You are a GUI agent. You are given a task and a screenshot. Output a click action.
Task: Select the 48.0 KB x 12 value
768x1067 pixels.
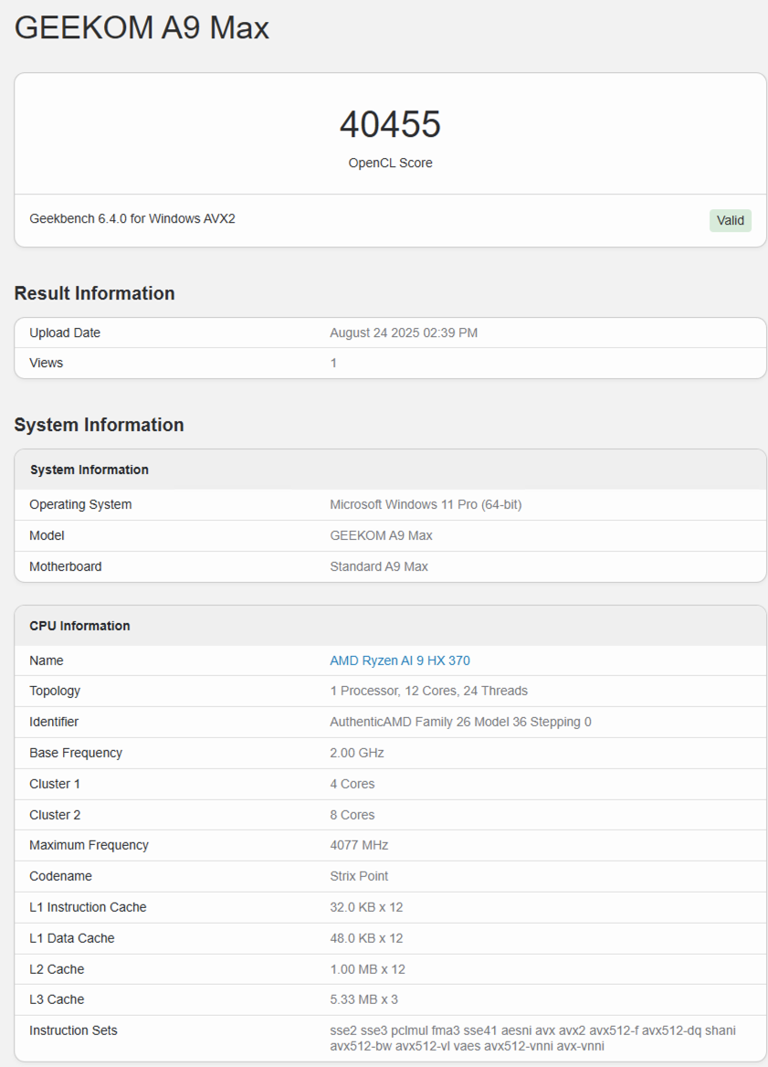[367, 937]
